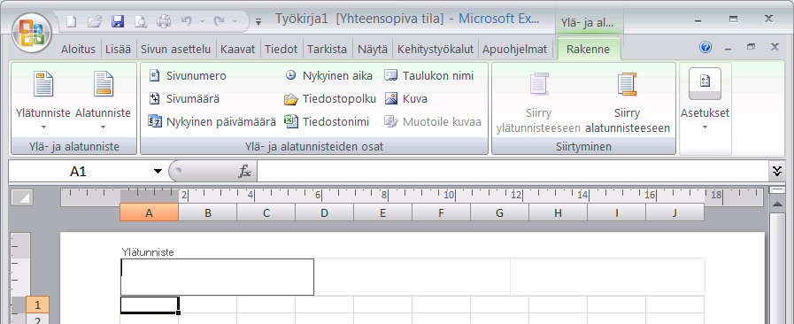Insert a Kuva picture into header

(405, 99)
